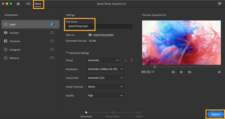Viewport: 225px width, 119px height.
Task: Turn on the Instagram destination toggle
Action: pos(52,49)
